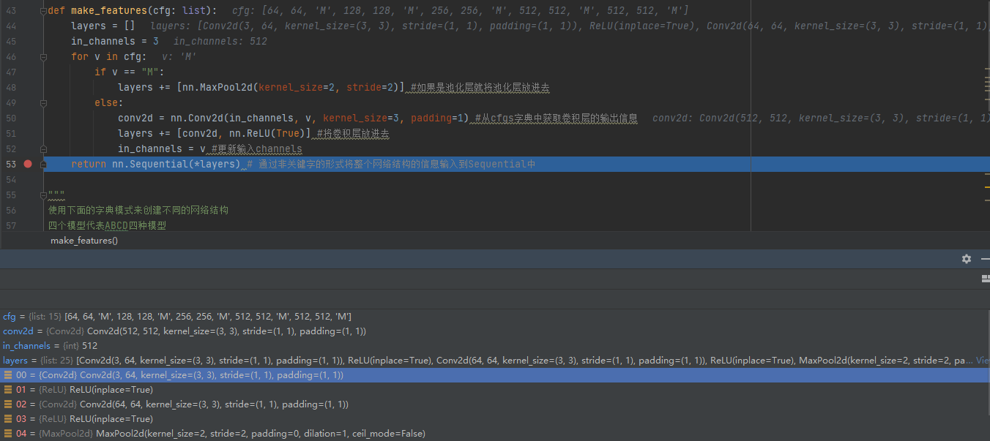Click 'if v == "M":' on line 47
This screenshot has height=441, width=990.
coord(130,72)
